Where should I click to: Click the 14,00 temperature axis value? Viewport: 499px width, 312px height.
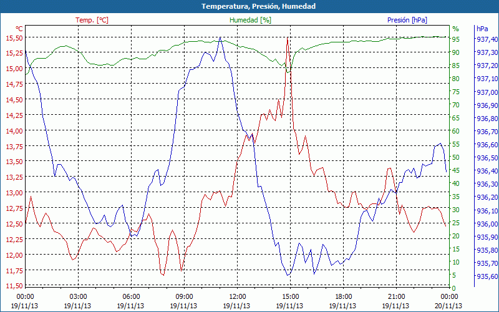14,131
